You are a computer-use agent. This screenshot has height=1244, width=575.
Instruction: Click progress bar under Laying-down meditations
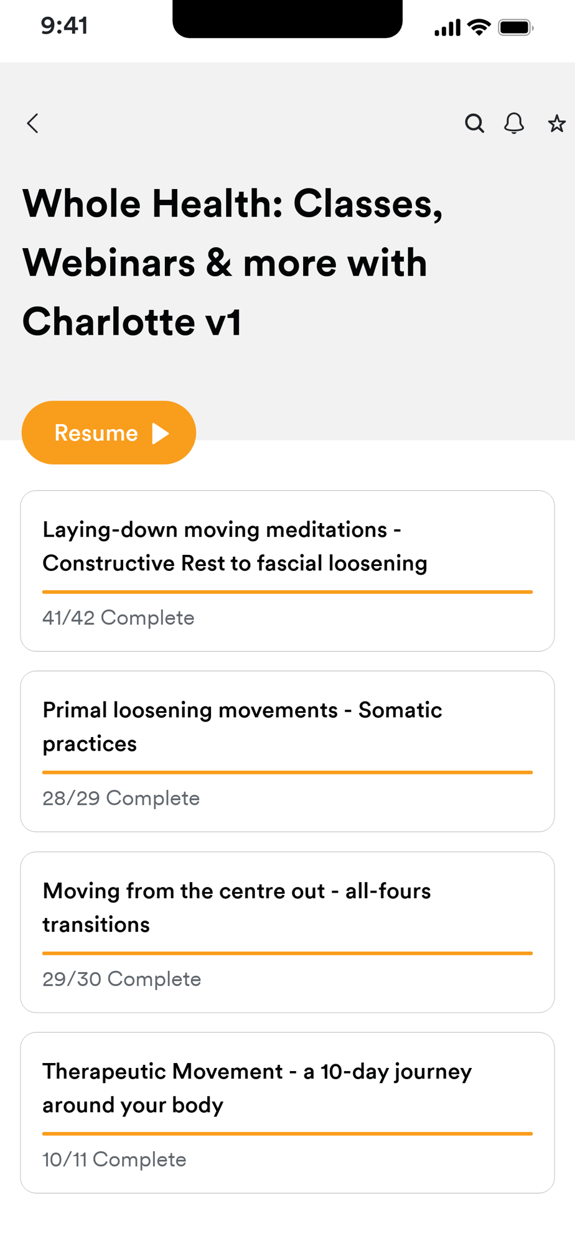point(287,592)
